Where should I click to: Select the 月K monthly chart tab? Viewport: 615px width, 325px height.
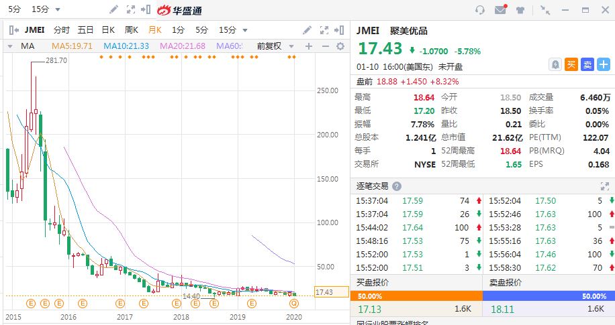point(155,30)
